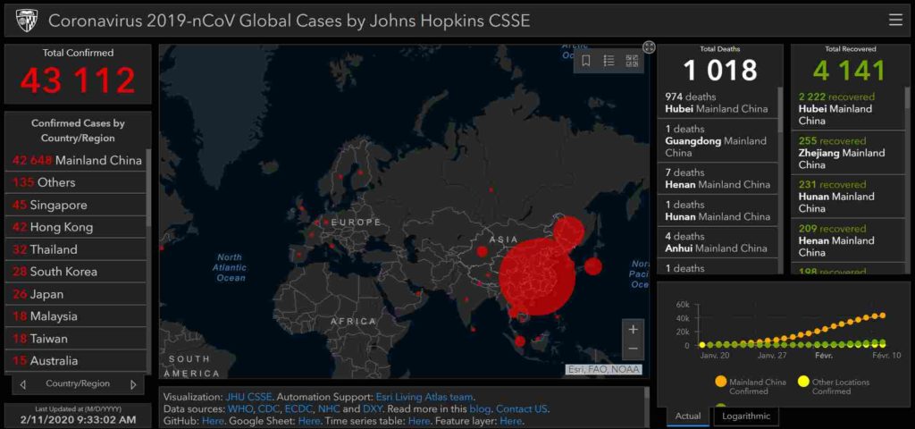915x429 pixels.
Task: Open the basemap gallery grid icon
Action: point(632,61)
